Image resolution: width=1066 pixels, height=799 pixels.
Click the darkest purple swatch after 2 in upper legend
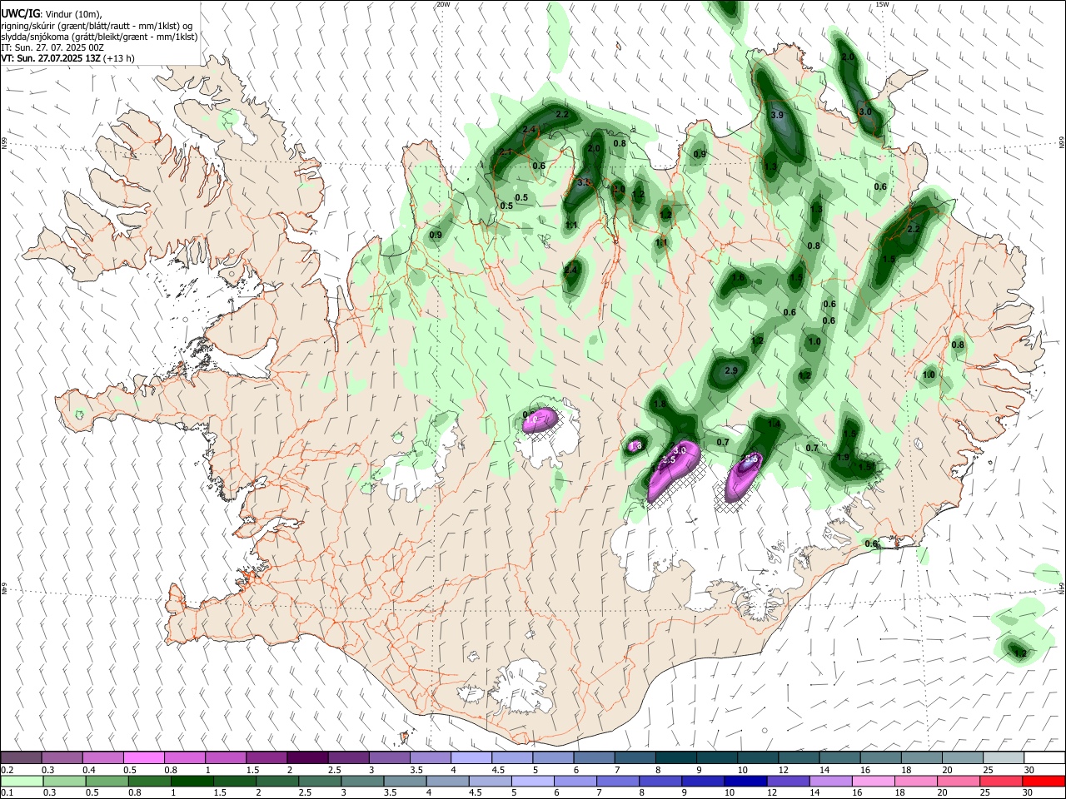click(x=306, y=758)
